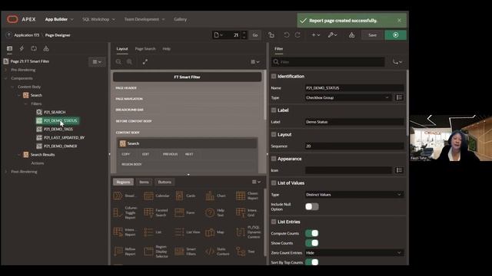Pick the Faceted Search region
Image resolution: width=492 pixels, height=276 pixels.
[x=156, y=213]
